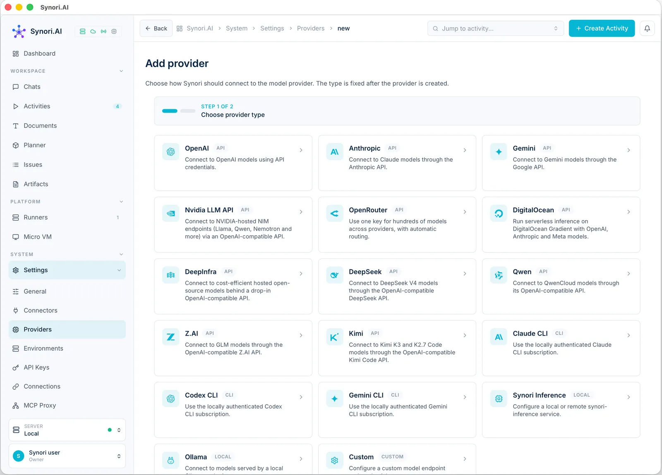Open MCP Proxy settings page
This screenshot has height=475, width=662.
[67, 405]
